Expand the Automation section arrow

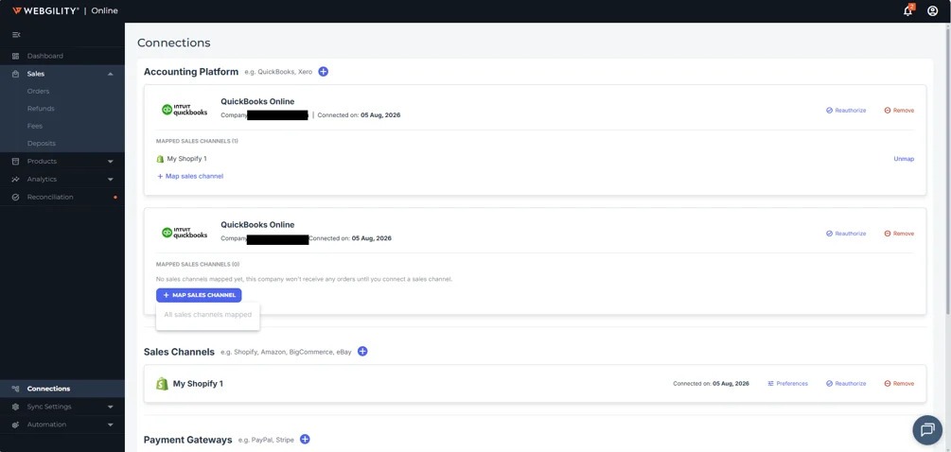pos(111,425)
